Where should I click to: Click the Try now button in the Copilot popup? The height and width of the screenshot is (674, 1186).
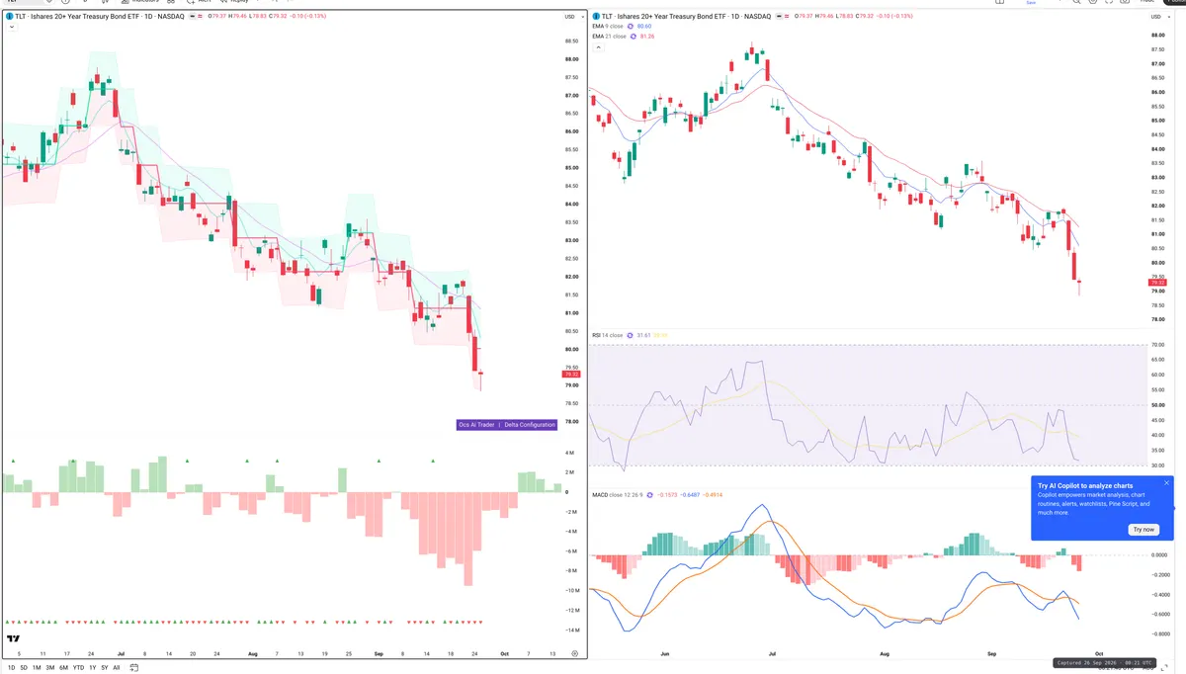click(1144, 530)
